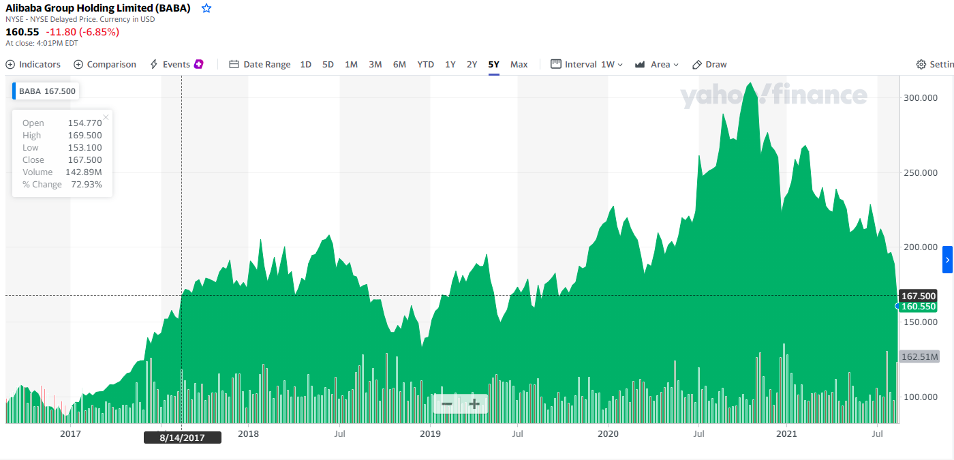Click the purple Events badge icon
Image resolution: width=954 pixels, height=460 pixels.
point(199,64)
